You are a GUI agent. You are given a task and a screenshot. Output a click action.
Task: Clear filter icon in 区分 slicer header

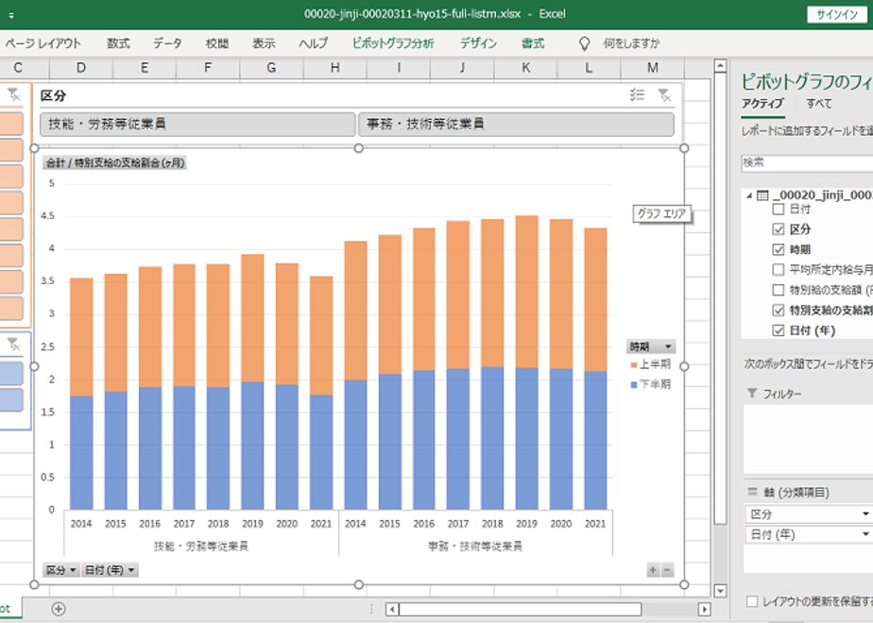[664, 95]
